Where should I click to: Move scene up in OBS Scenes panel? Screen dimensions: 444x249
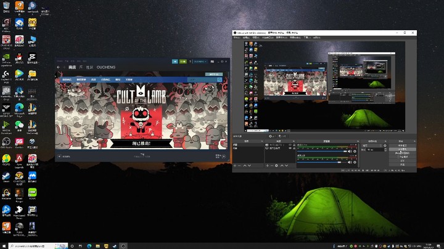coord(245,166)
